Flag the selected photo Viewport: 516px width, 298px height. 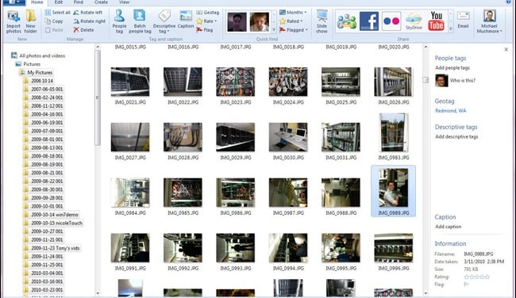(204, 29)
